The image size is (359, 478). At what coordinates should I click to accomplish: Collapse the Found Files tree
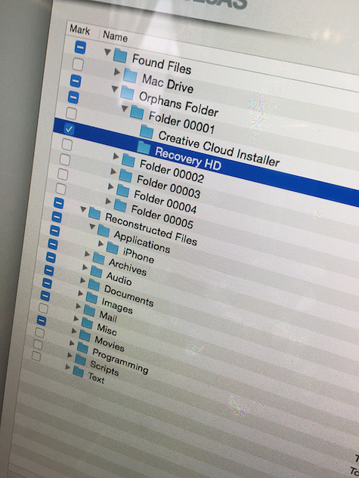(107, 52)
